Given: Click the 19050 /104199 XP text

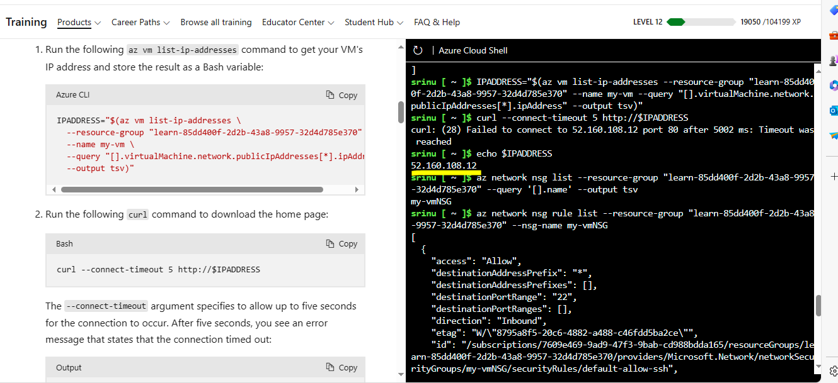Looking at the screenshot, I should click(771, 22).
